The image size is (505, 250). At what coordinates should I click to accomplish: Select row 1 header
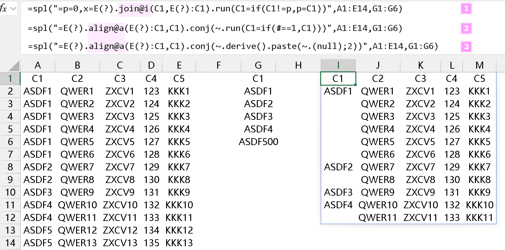(x=10, y=78)
